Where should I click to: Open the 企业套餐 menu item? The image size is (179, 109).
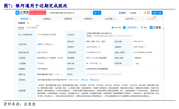[133, 13]
